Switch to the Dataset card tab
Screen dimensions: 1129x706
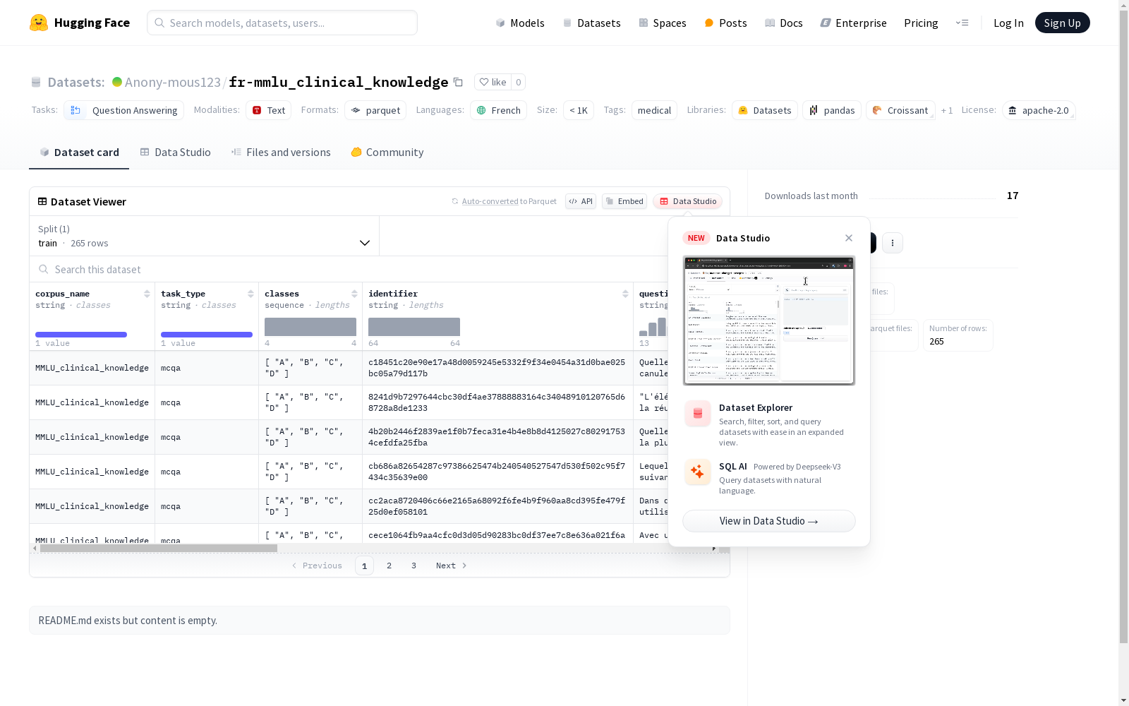tap(79, 152)
